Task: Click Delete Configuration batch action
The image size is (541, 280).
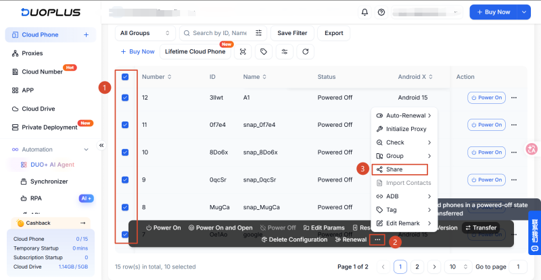Action: [294, 240]
